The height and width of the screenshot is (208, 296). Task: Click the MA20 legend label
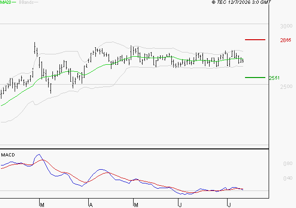click(6, 2)
